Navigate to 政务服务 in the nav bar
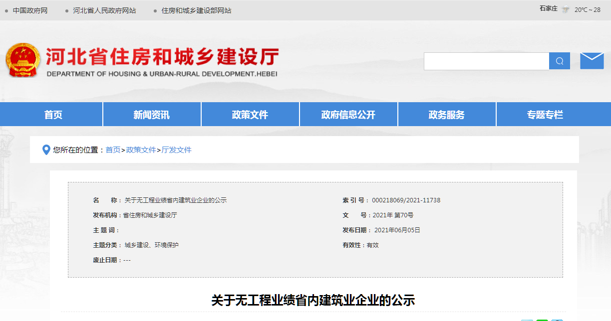This screenshot has height=321, width=611. point(446,115)
